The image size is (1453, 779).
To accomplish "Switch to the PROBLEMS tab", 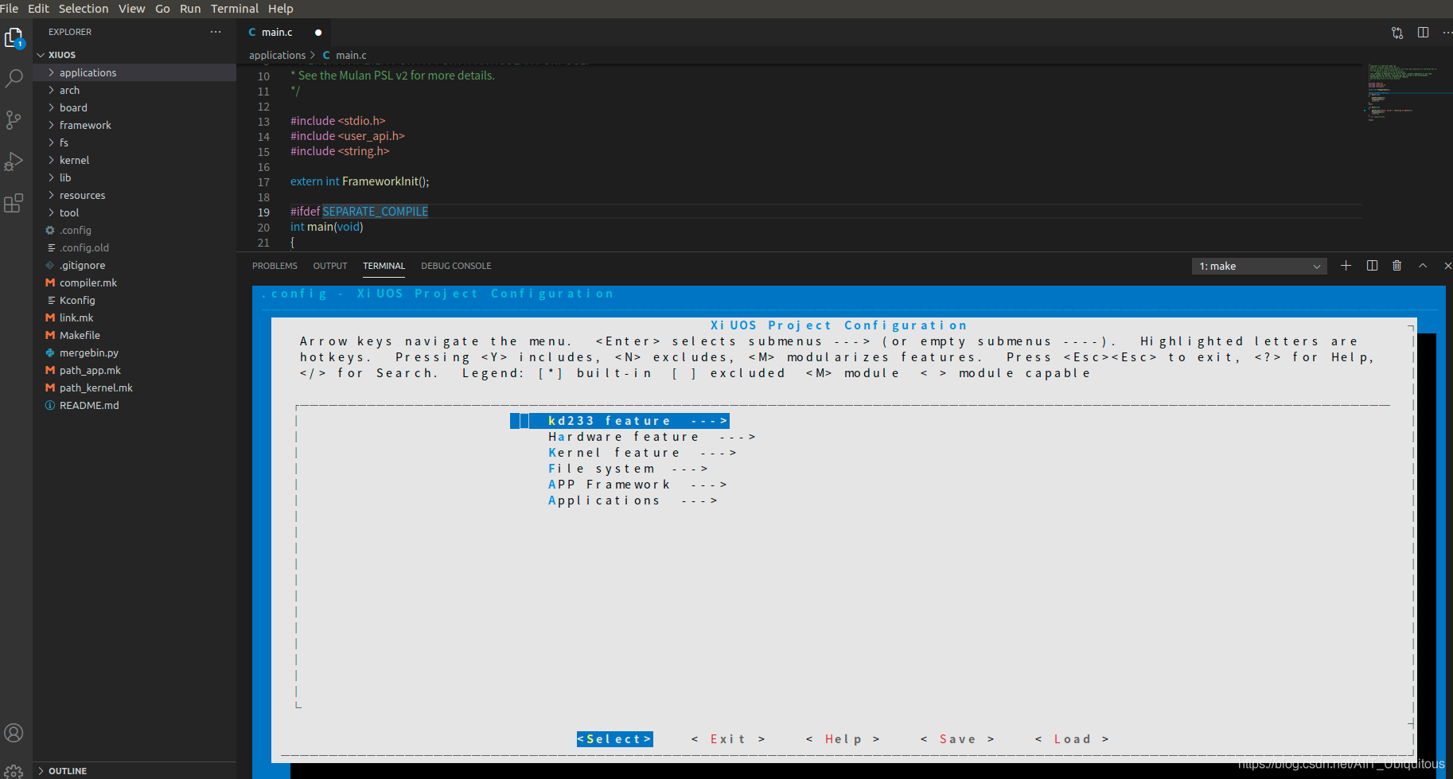I will (275, 266).
